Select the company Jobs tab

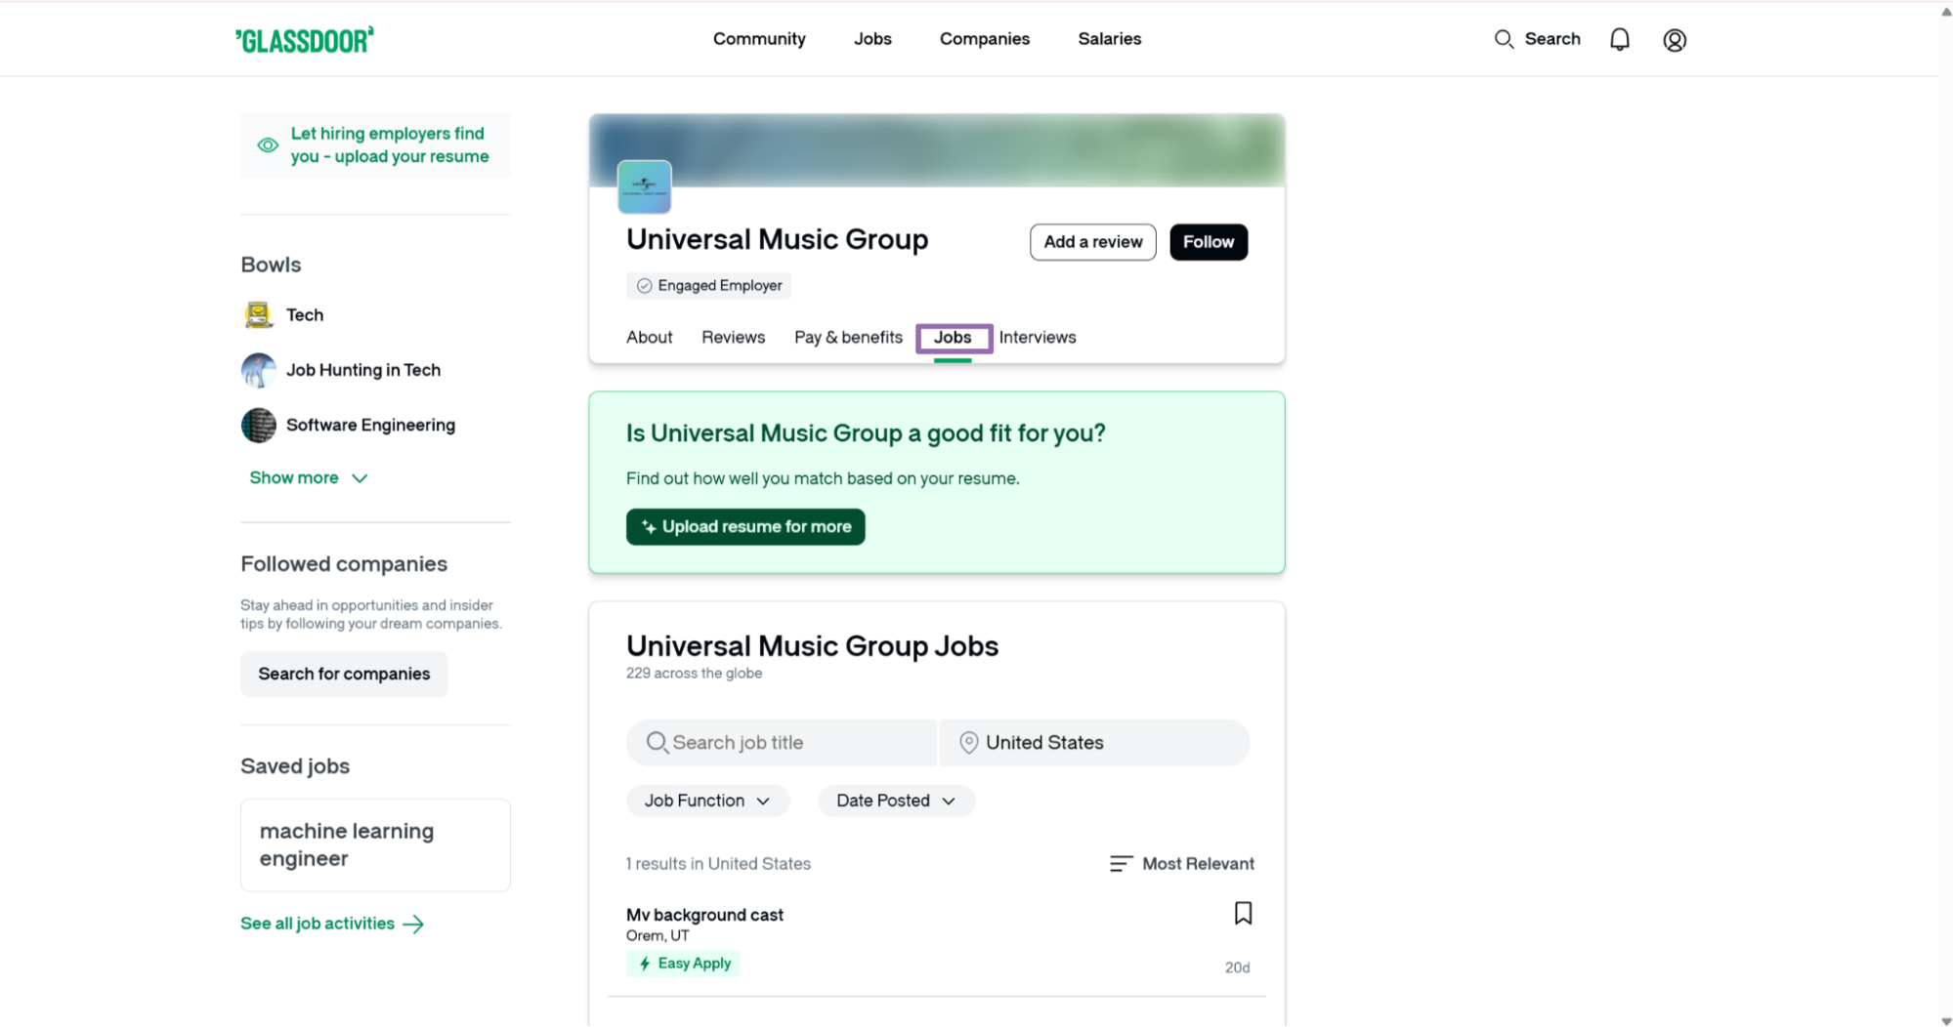tap(953, 338)
